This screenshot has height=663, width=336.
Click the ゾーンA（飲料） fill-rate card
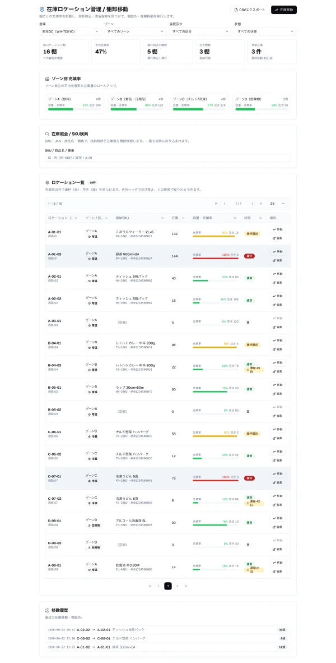(74, 104)
